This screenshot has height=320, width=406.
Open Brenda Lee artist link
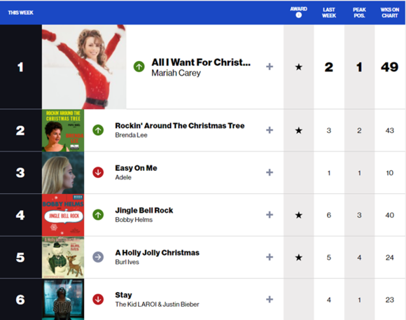point(132,135)
